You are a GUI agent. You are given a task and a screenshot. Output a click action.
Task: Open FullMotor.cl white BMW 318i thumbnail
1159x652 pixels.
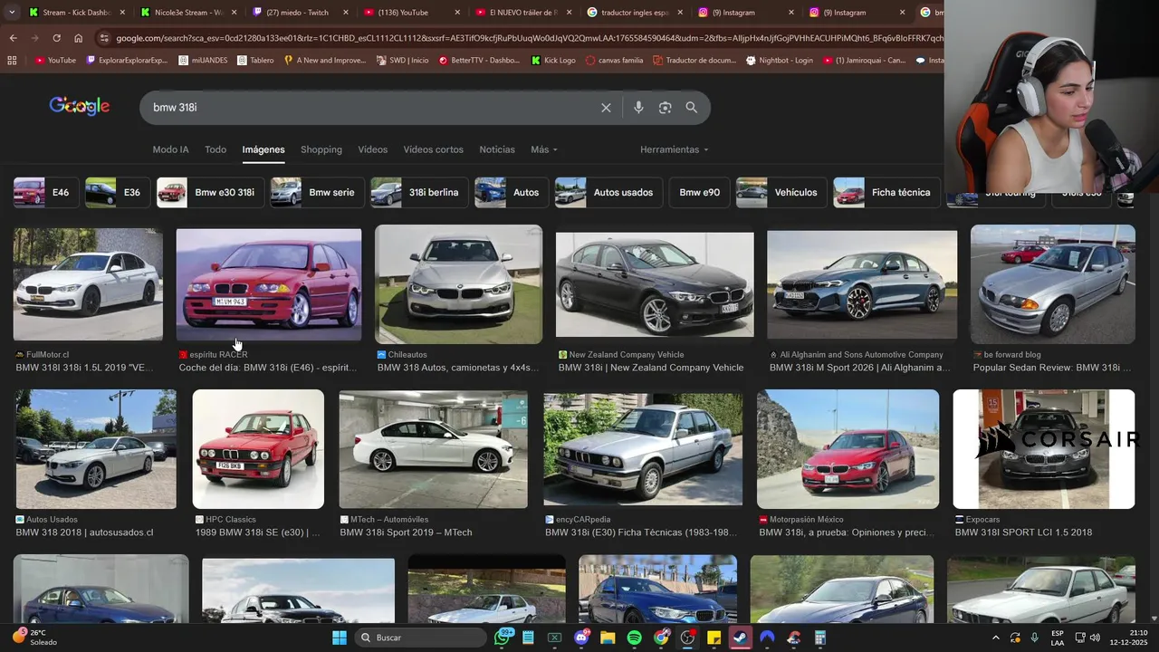(x=88, y=284)
